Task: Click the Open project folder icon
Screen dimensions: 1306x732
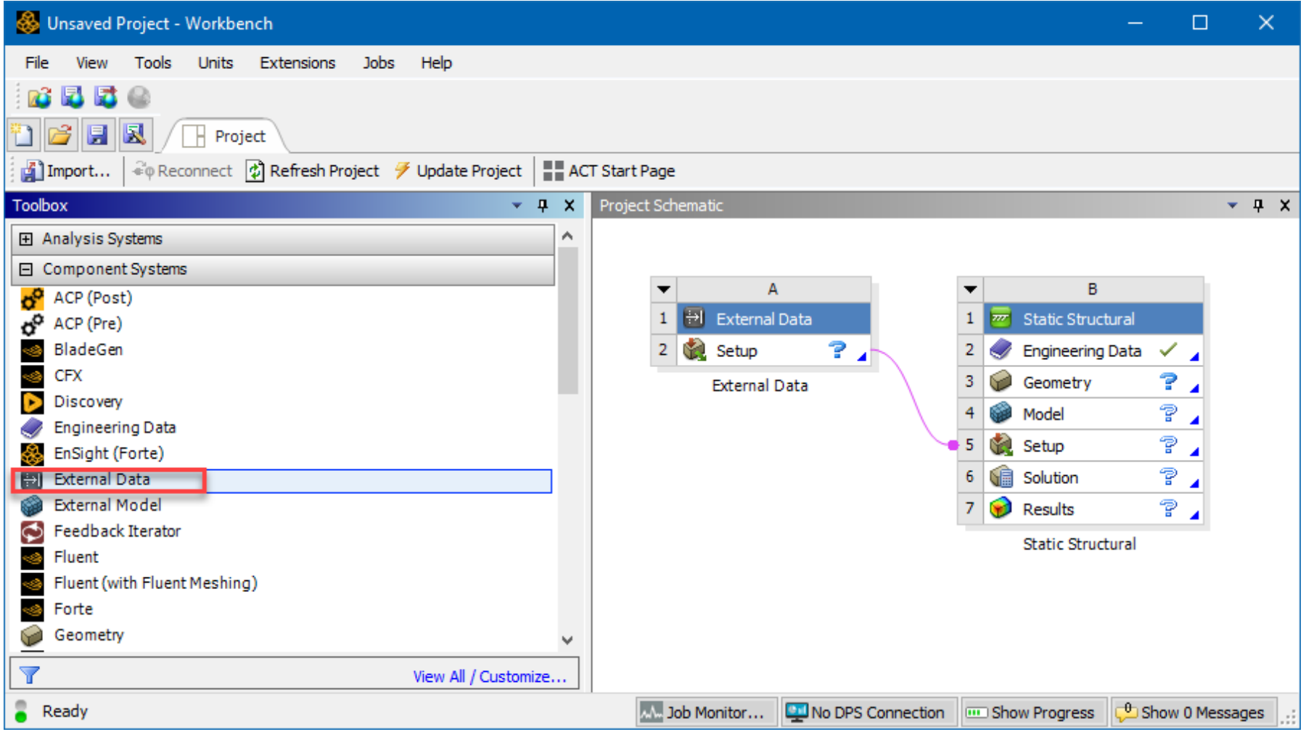Action: (60, 135)
